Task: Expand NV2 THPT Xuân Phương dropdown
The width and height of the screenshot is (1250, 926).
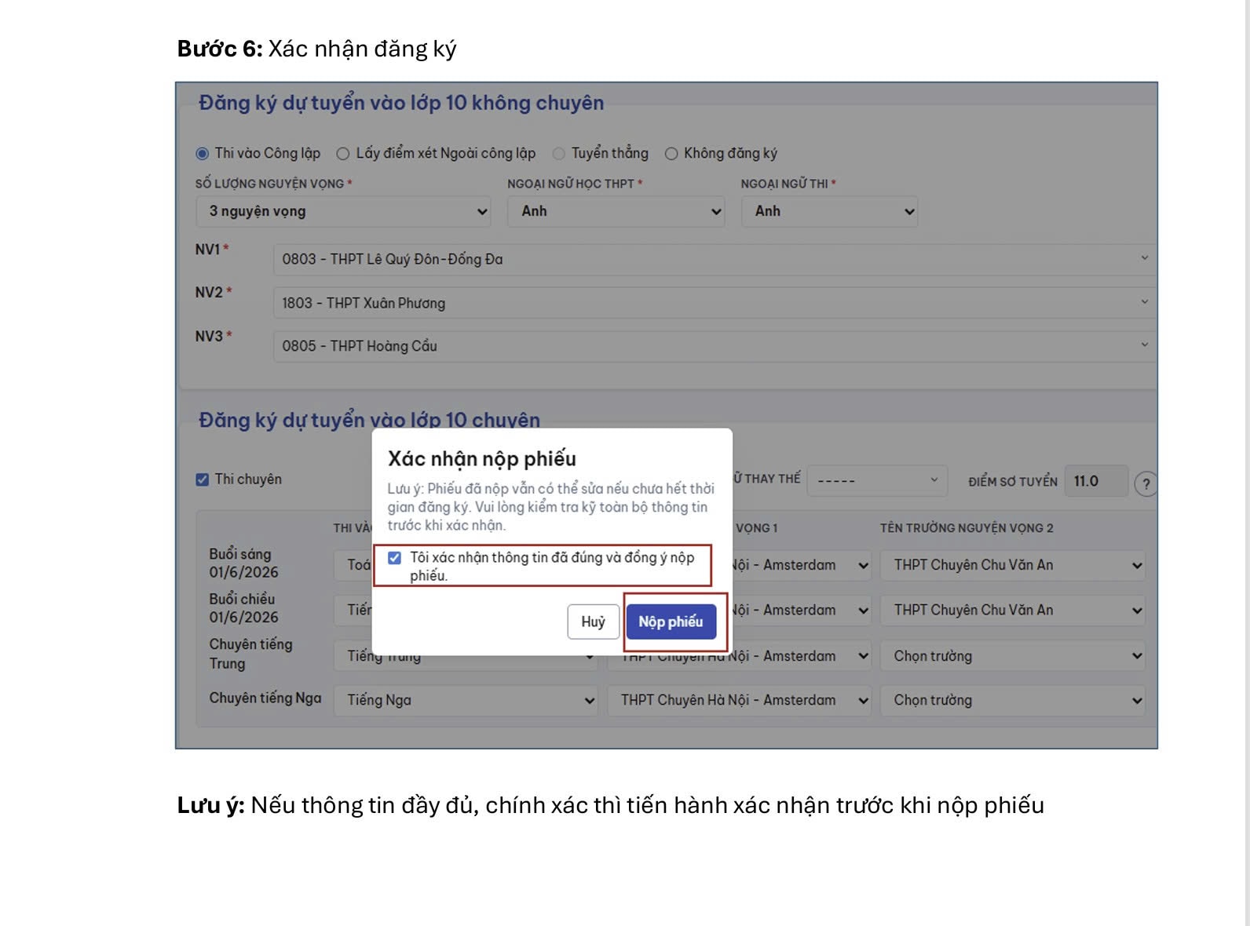Action: pyautogui.click(x=713, y=303)
